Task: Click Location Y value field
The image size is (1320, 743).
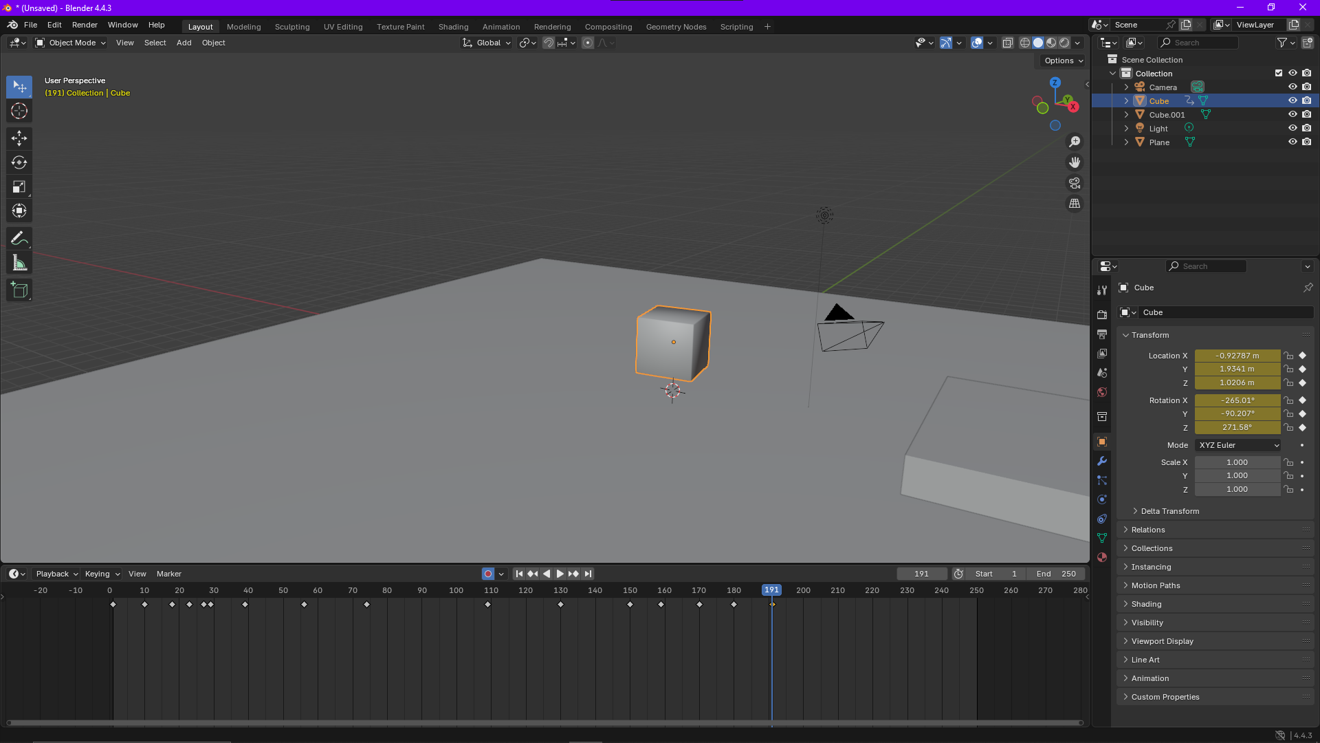Action: 1237,369
